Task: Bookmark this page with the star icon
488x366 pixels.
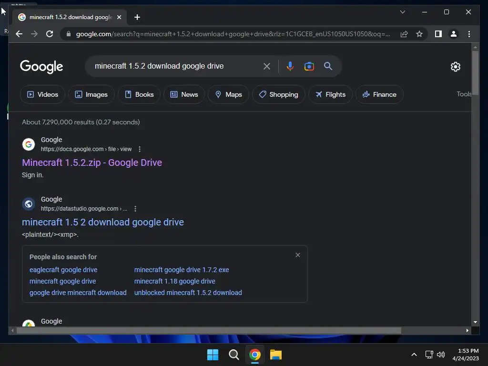Action: [419, 34]
